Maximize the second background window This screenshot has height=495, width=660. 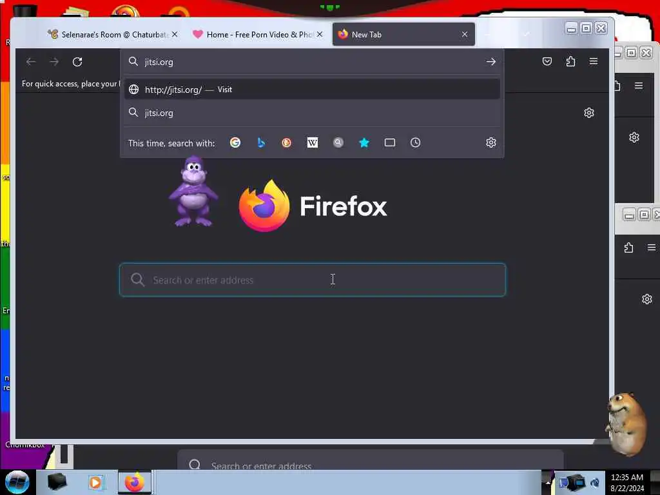[631, 53]
